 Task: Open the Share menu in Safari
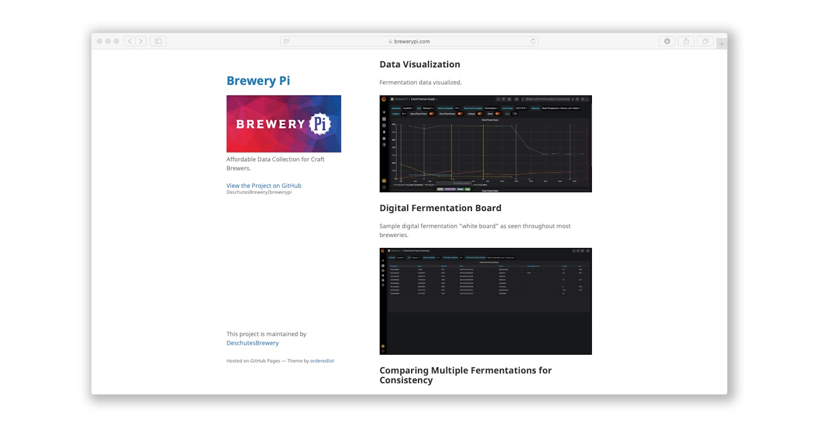686,41
